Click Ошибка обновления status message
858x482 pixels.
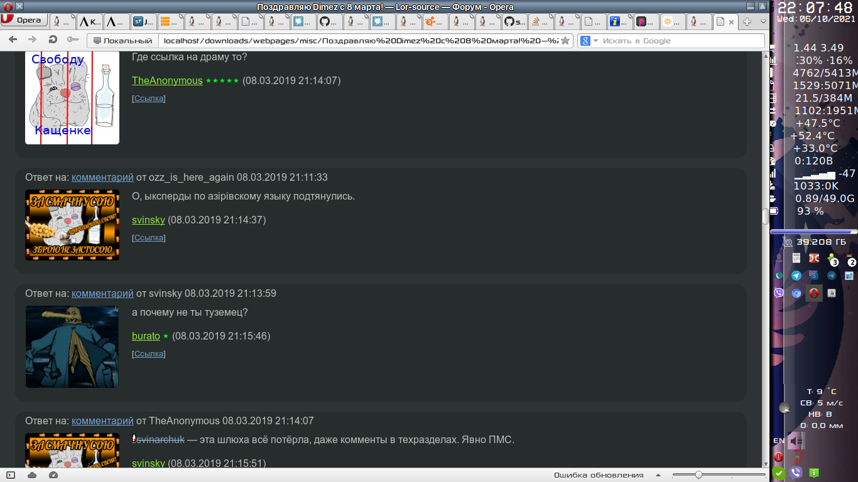coord(599,475)
